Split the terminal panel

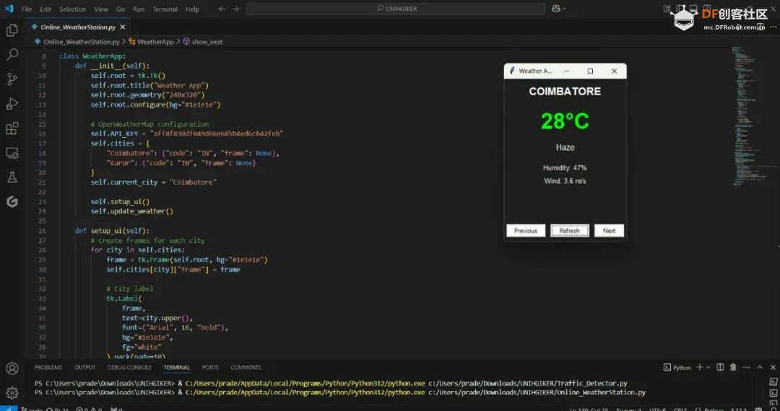click(720, 367)
